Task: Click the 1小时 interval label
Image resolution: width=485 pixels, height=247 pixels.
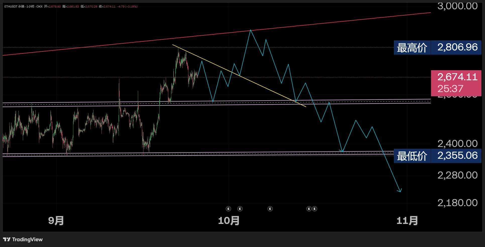Action: click(30, 7)
